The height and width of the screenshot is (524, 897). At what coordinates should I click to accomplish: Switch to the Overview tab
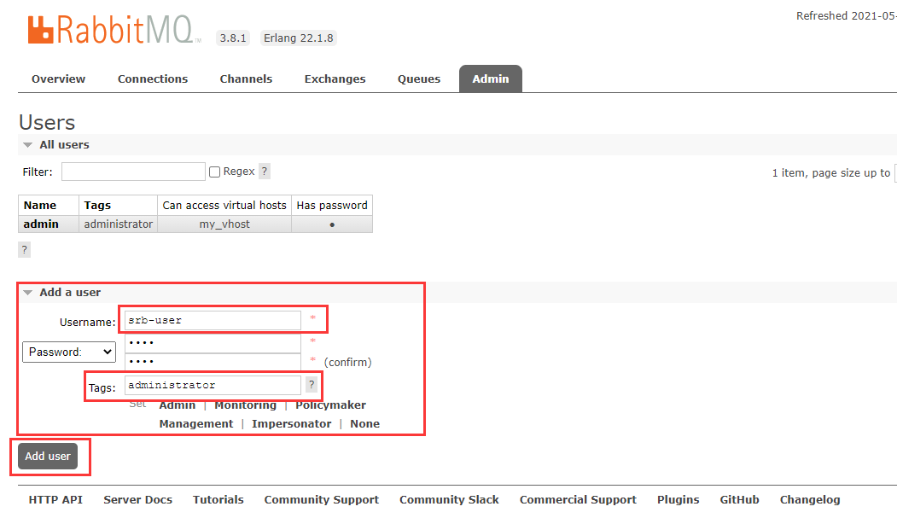point(58,79)
